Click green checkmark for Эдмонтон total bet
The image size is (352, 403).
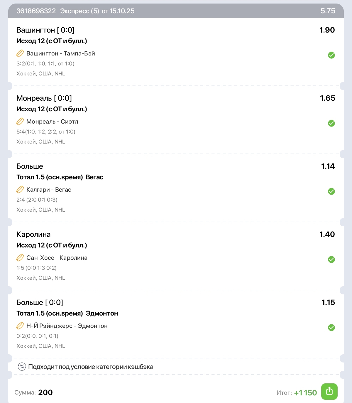(331, 328)
